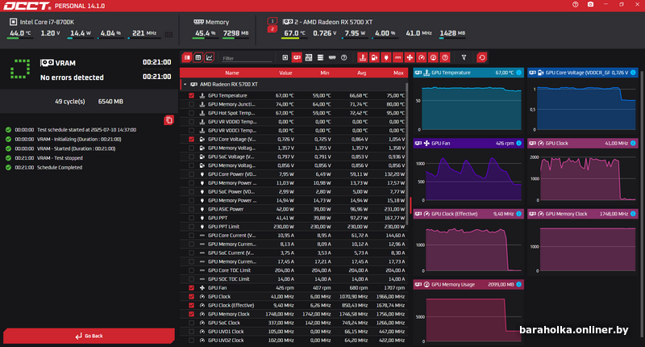Screen dimensions: 645x347
Task: Switch to graph-only view icon
Action: [209, 57]
